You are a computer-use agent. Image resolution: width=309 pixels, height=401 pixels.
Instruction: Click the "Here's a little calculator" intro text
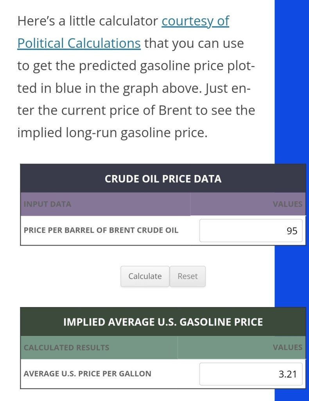(88, 21)
